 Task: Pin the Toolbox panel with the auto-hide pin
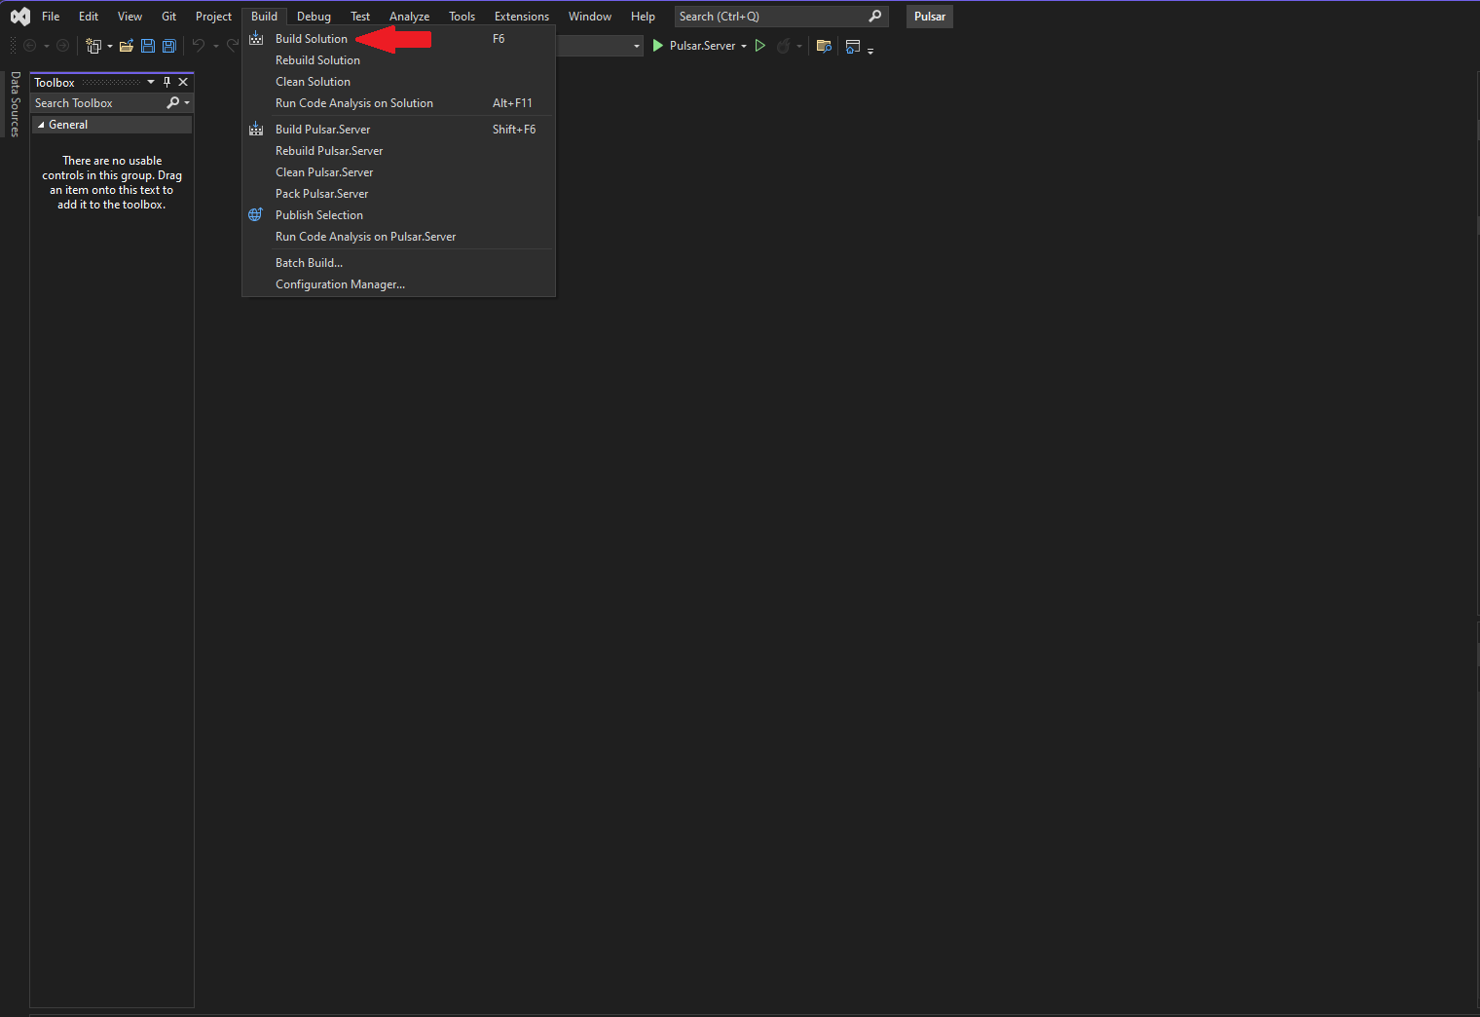tap(167, 82)
